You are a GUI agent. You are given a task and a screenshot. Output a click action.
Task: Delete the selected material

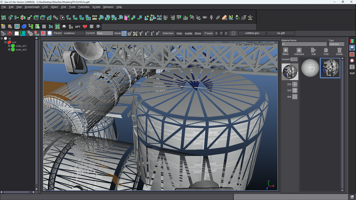[339, 52]
